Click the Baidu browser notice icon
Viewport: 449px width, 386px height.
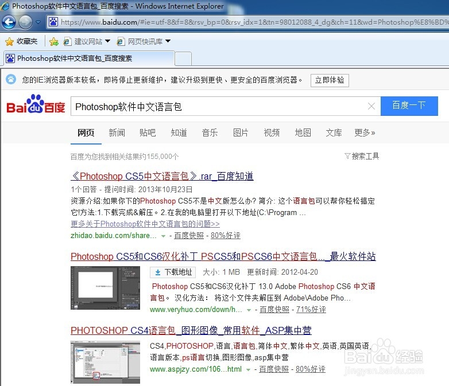pyautogui.click(x=11, y=80)
